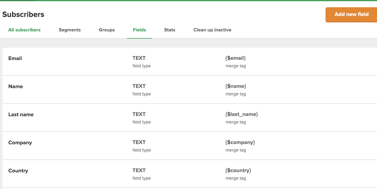Screen dimensions: 377x189
Task: Open the Clean up inactive section
Action: point(212,30)
